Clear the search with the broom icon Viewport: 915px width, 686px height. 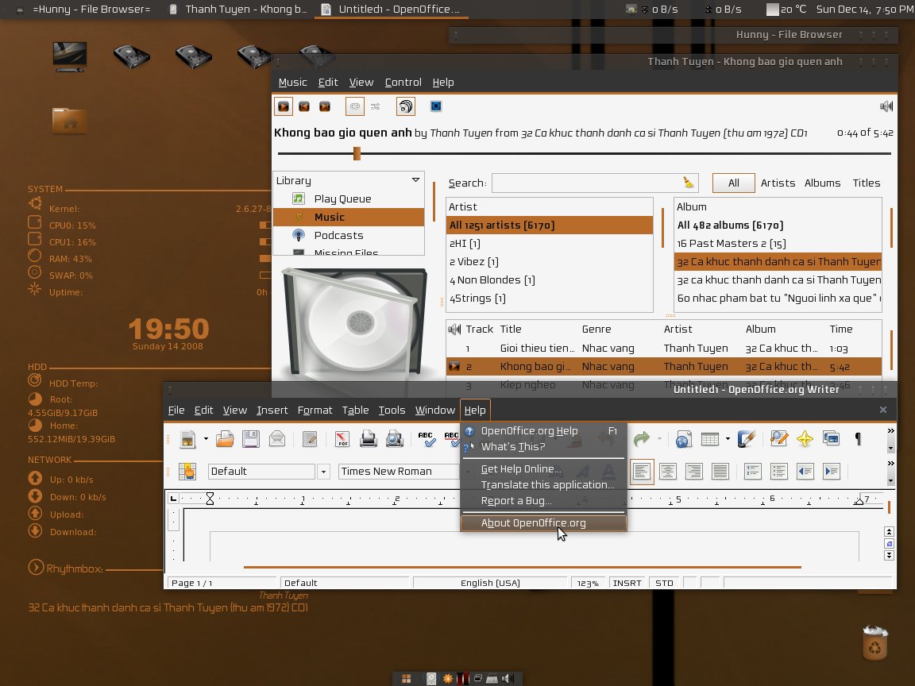click(x=689, y=183)
